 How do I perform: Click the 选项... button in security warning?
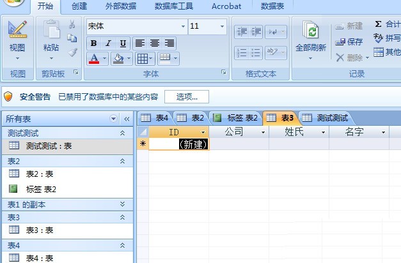(x=187, y=97)
